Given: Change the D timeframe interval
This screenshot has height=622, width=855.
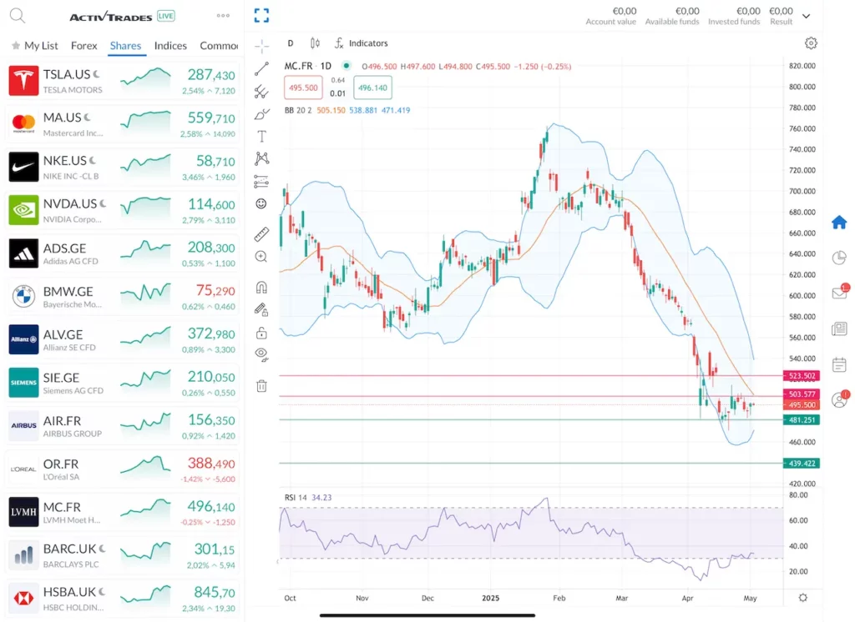Looking at the screenshot, I should (291, 43).
